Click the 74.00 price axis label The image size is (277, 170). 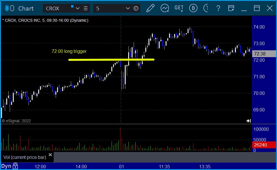coord(259,27)
